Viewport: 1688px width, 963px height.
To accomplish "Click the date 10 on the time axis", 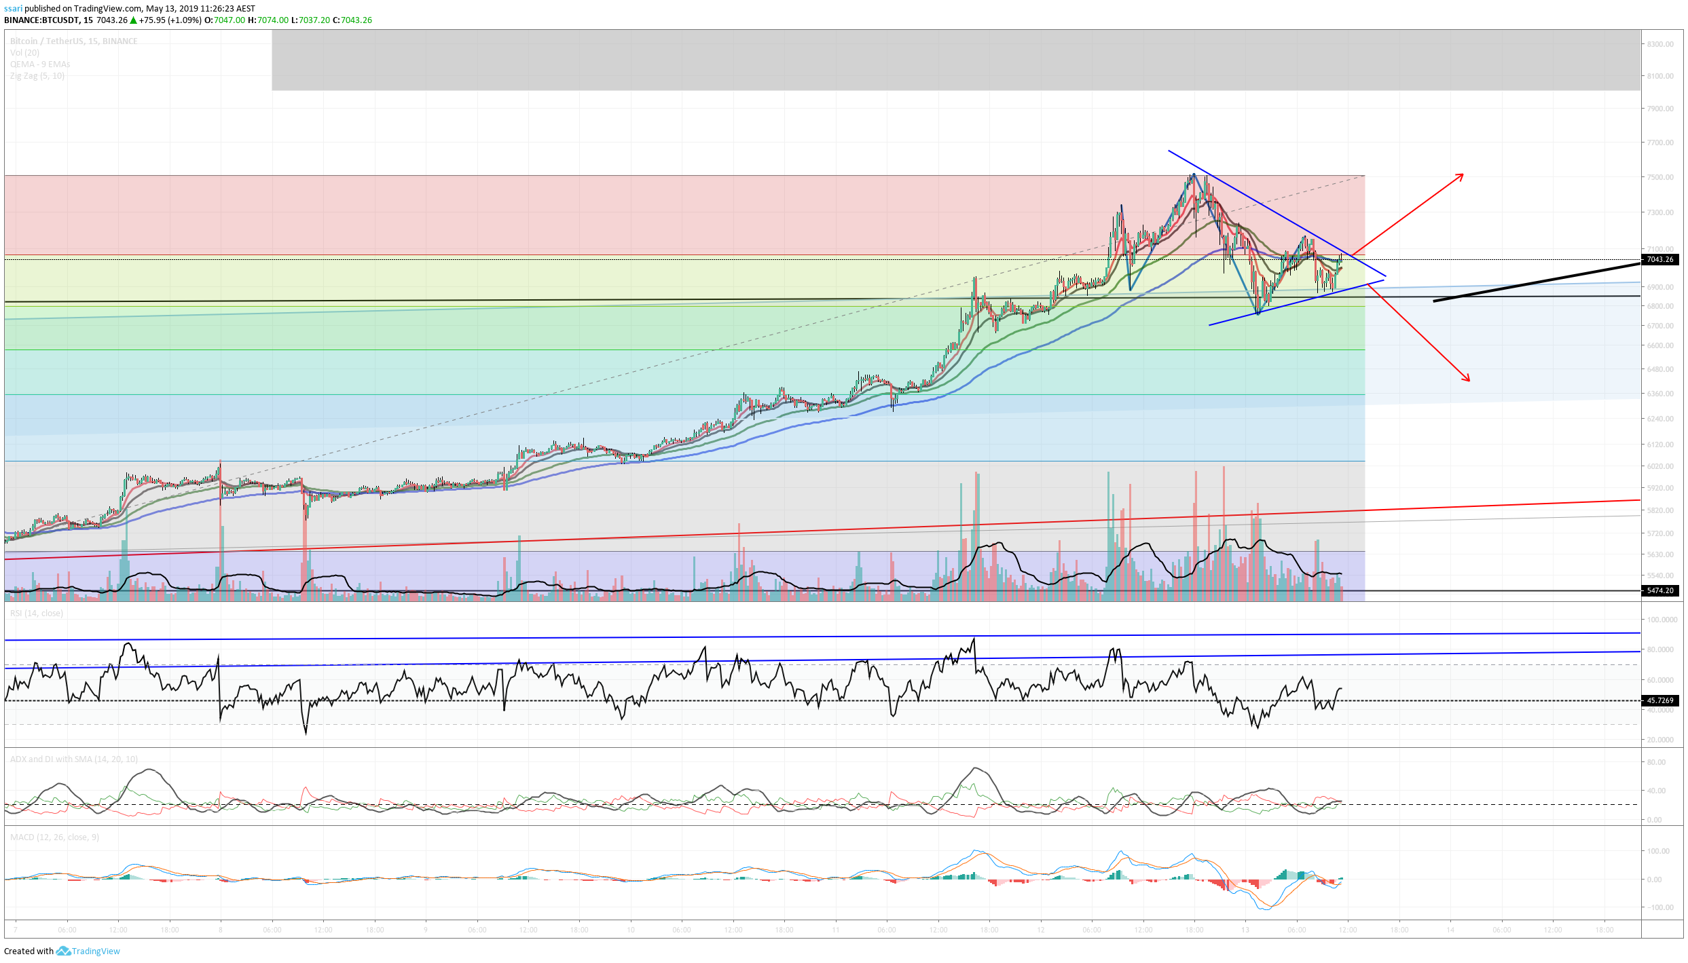I will 631,930.
